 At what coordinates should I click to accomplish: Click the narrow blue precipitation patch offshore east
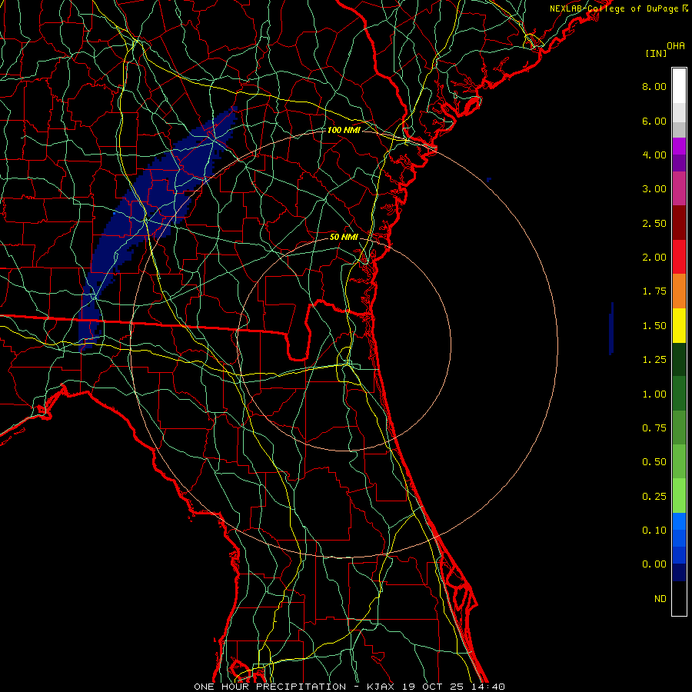[x=611, y=329]
